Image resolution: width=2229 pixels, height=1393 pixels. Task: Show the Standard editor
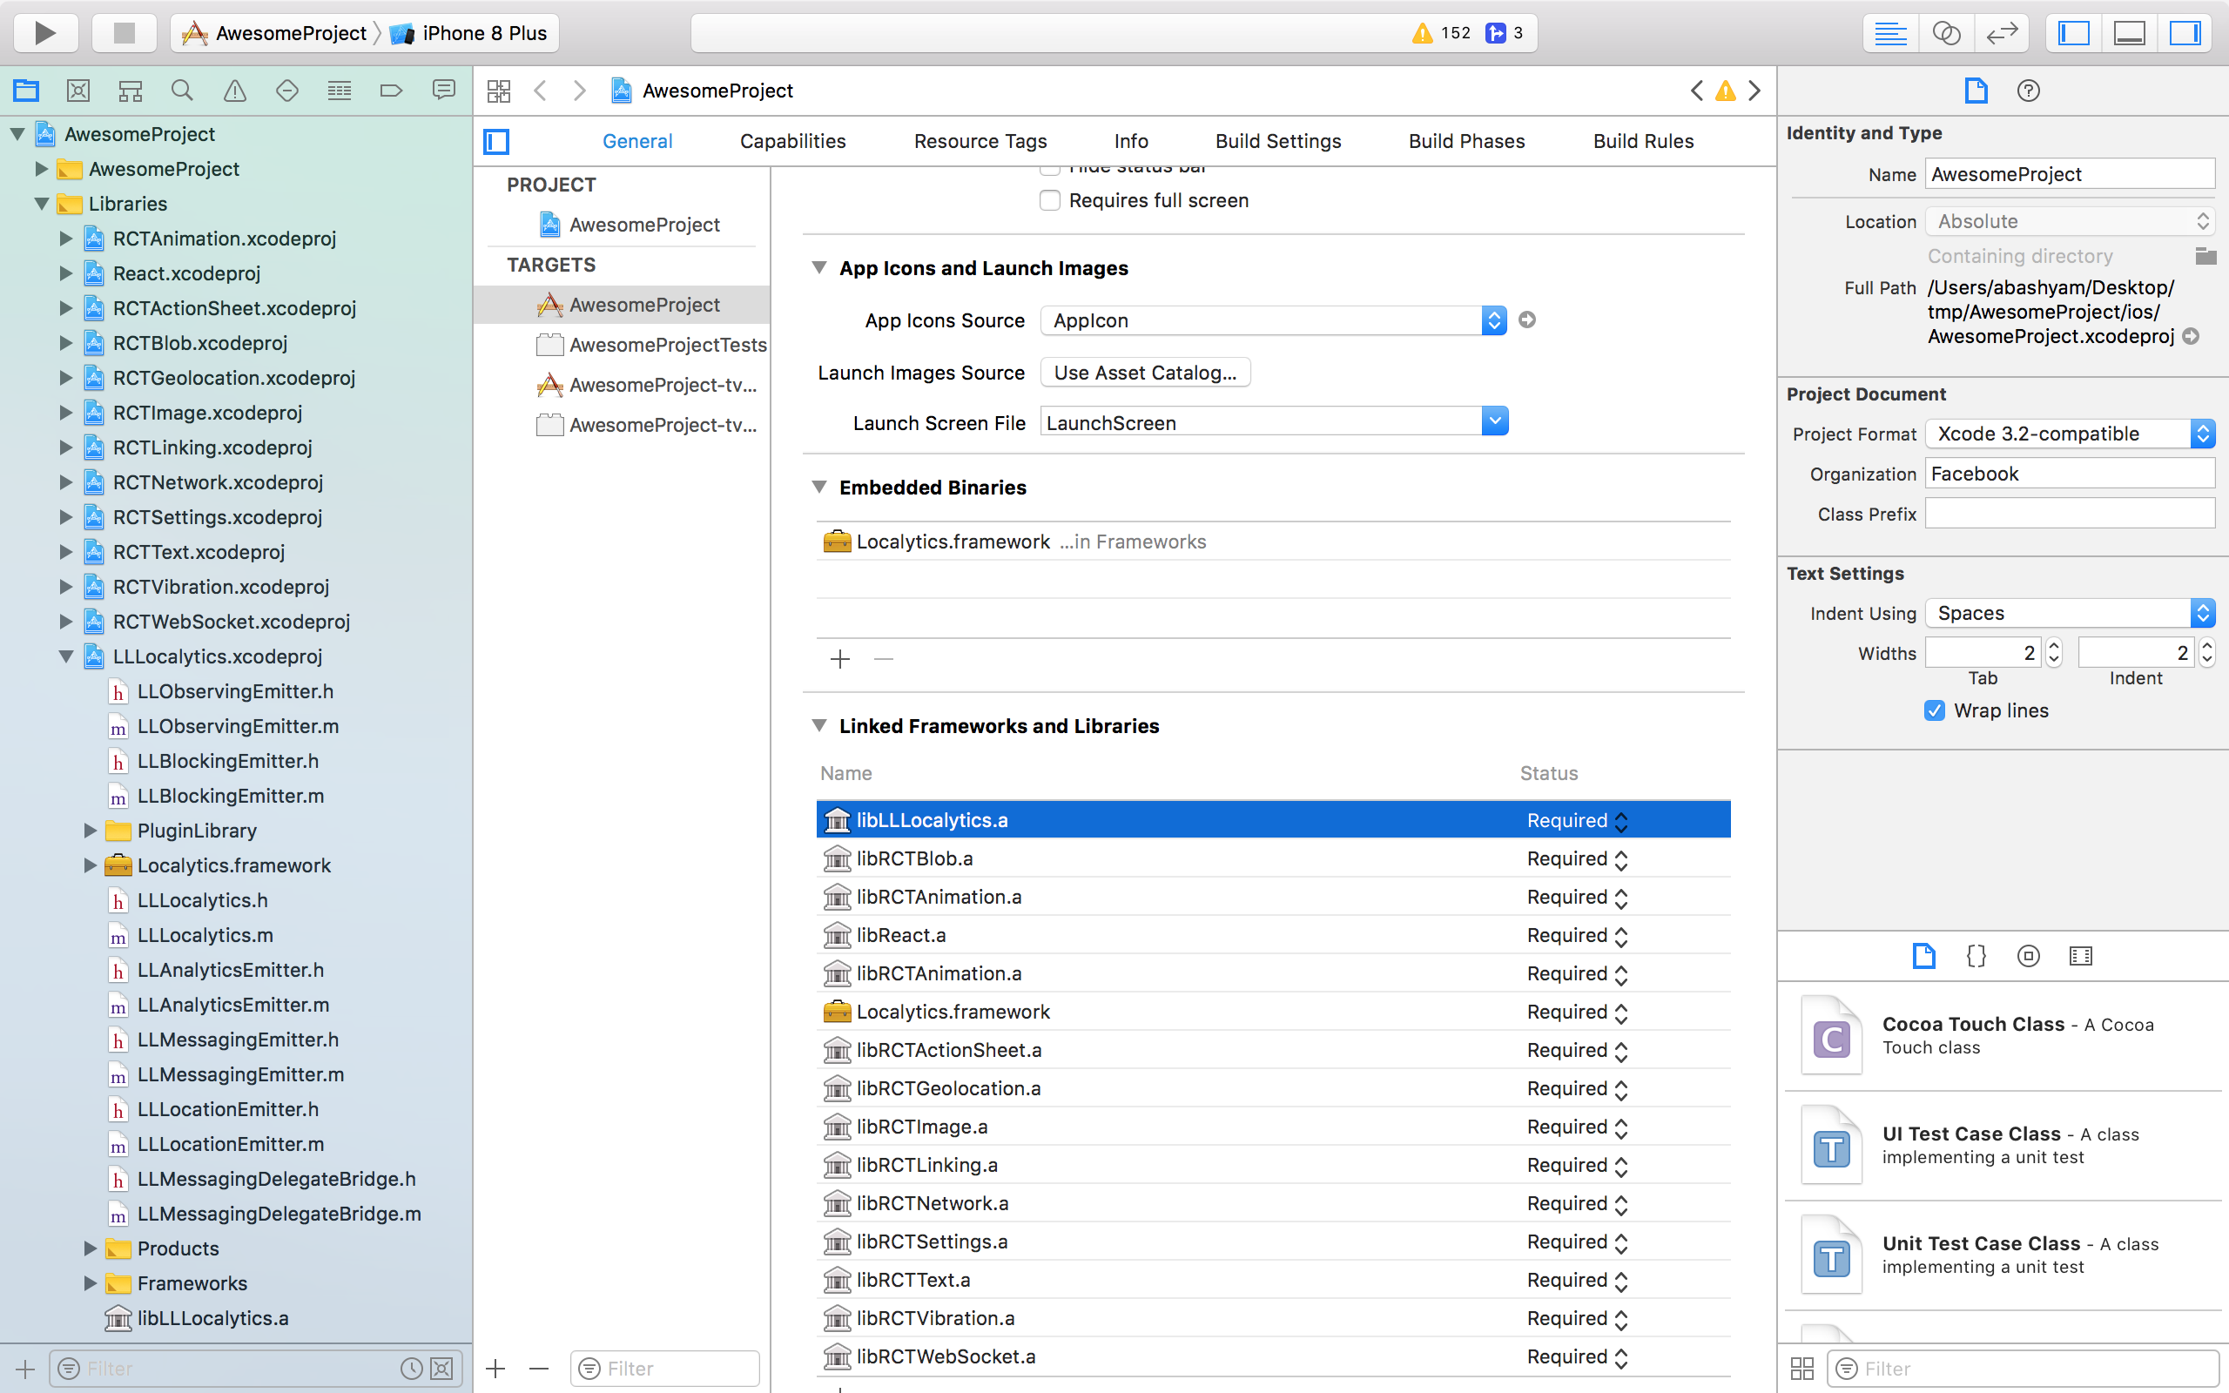[1890, 33]
